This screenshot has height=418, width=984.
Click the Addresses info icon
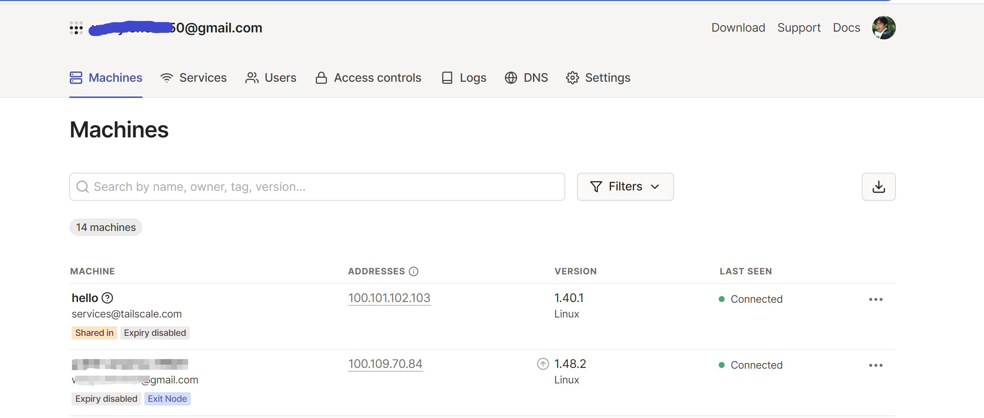[413, 271]
